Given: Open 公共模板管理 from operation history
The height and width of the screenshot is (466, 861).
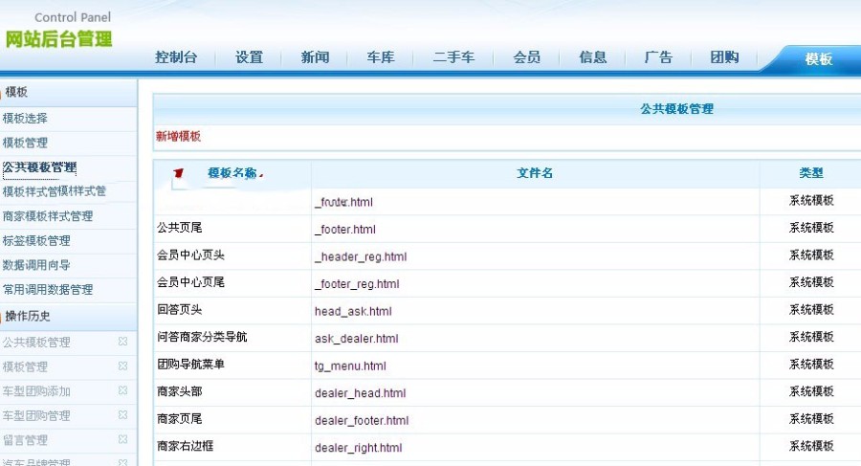Looking at the screenshot, I should pyautogui.click(x=36, y=343).
